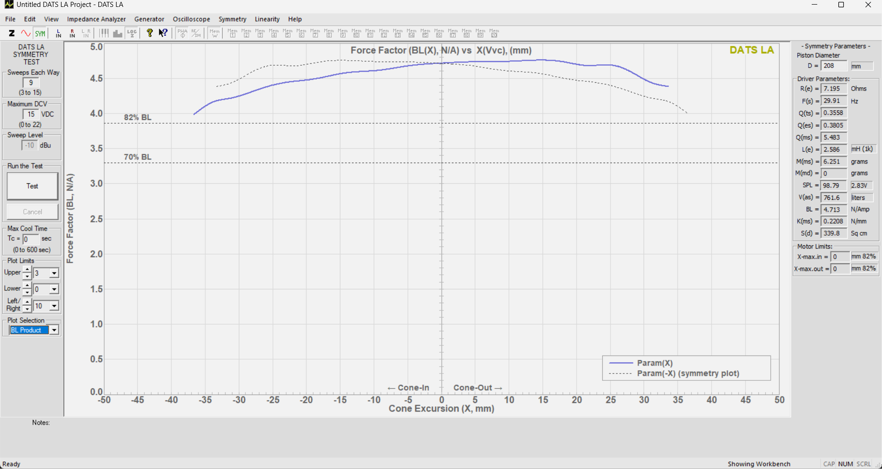
Task: Activate the context help cursor icon
Action: pyautogui.click(x=163, y=33)
